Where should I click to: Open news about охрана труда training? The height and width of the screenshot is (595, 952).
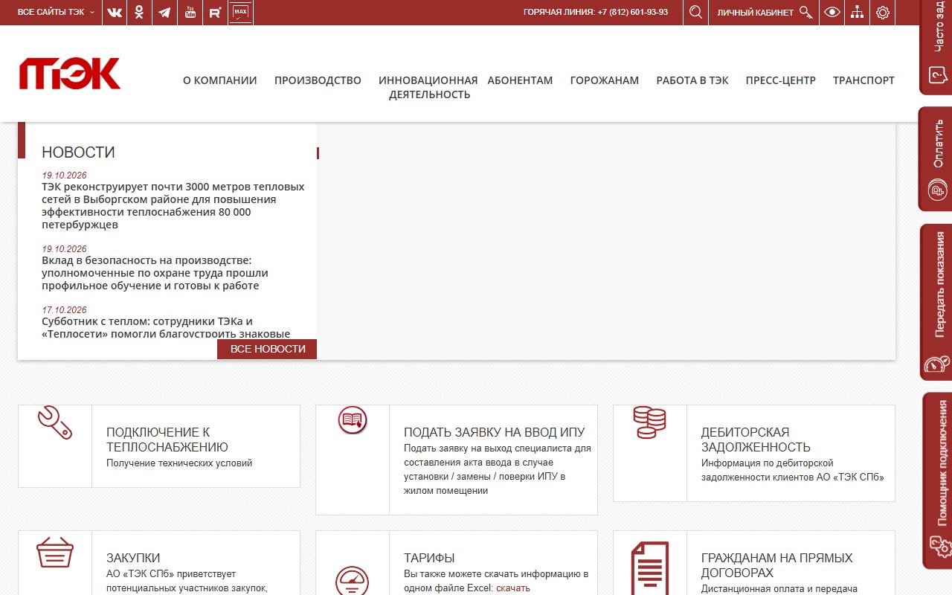click(155, 273)
